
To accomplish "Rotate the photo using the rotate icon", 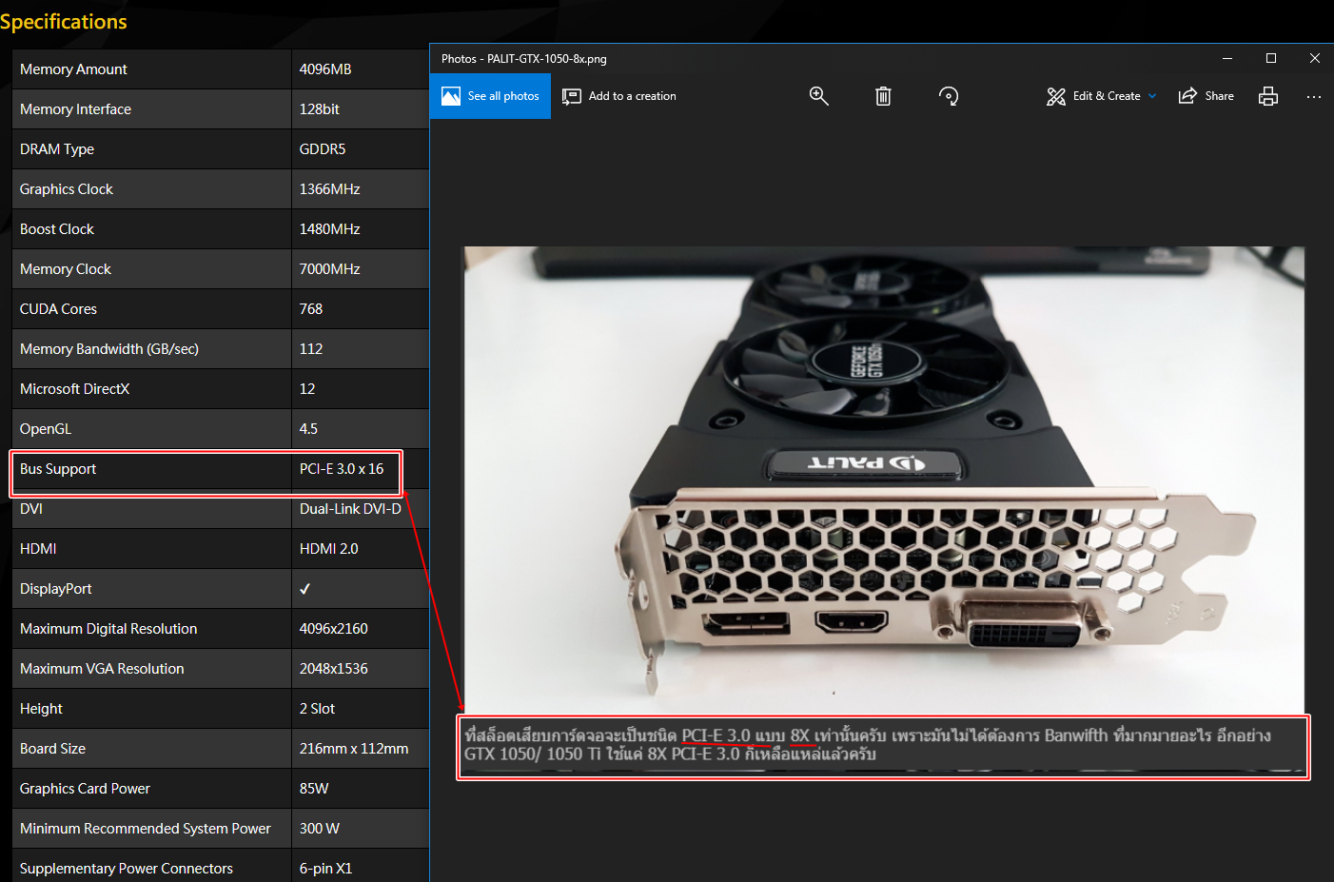I will point(949,96).
